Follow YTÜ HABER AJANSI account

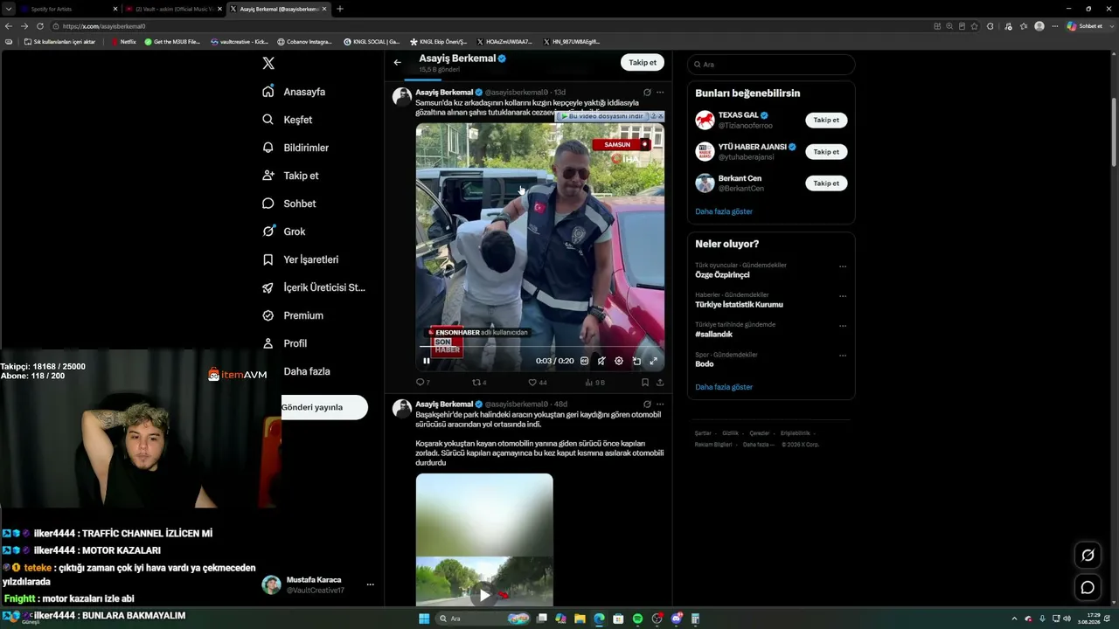(x=826, y=152)
